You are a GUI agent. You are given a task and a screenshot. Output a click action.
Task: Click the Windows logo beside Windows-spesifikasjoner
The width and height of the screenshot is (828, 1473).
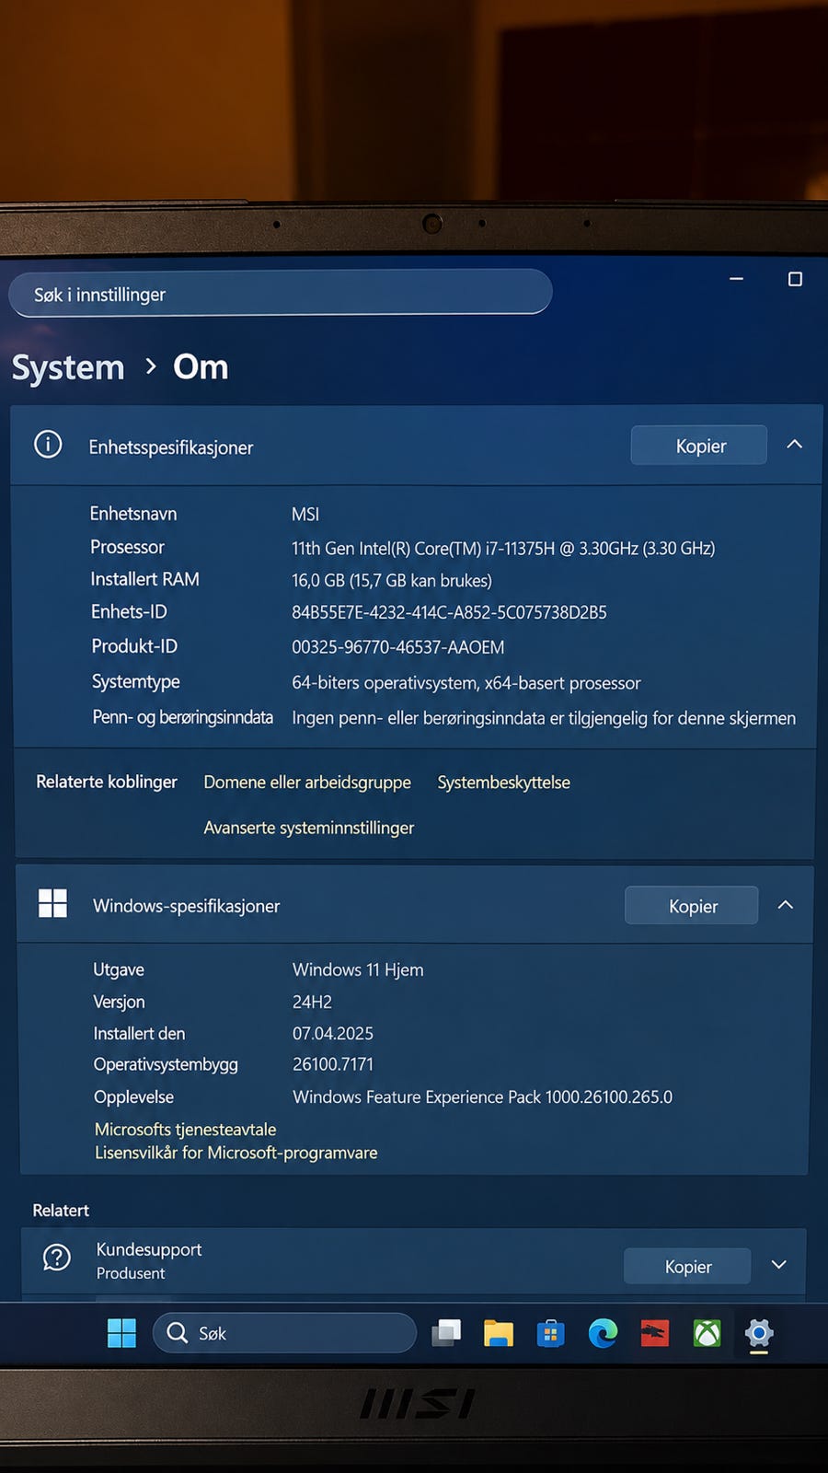pos(52,903)
